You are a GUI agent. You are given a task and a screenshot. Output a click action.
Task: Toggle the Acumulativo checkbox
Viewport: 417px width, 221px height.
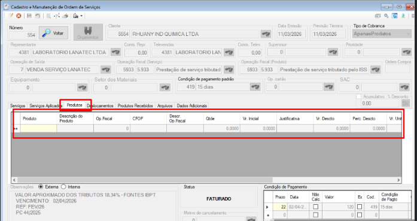pyautogui.click(x=359, y=96)
